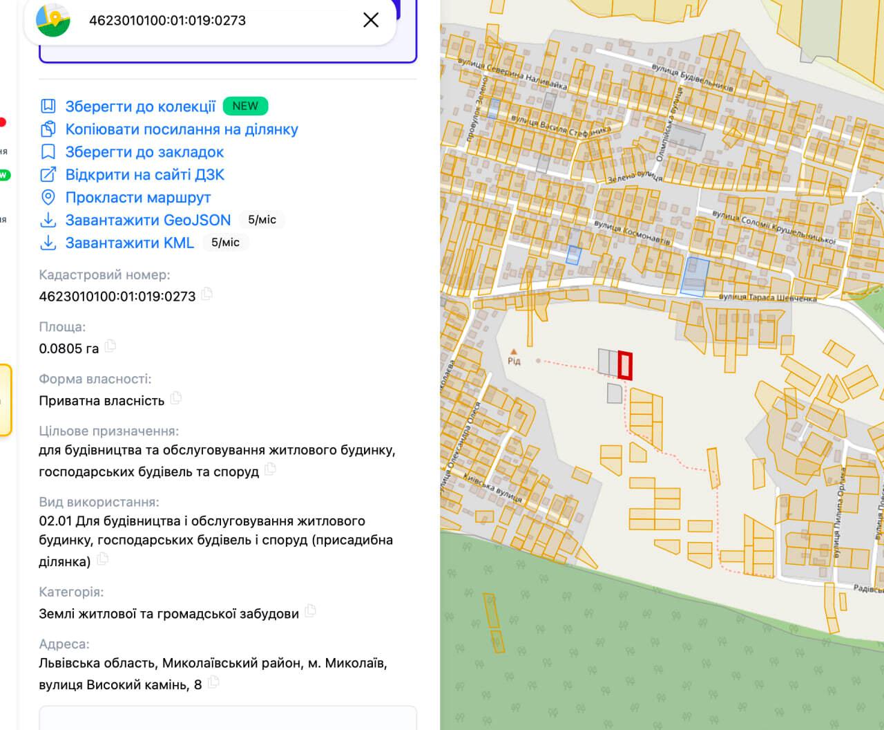Click the large blue parcel near Шевченка street
This screenshot has width=884, height=730.
pos(695,277)
